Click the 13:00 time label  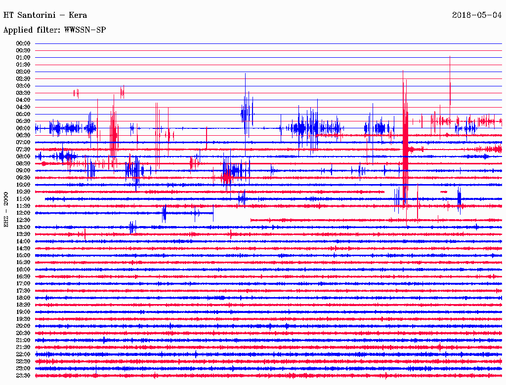tap(23, 228)
